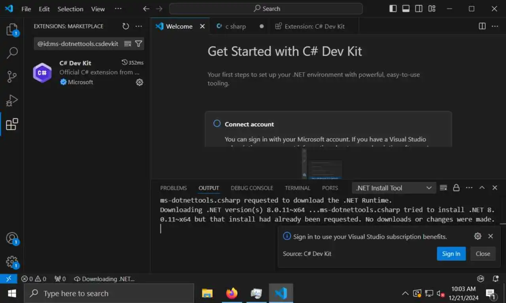The width and height of the screenshot is (506, 303).
Task: Click the C# status bar icon
Action: pyautogui.click(x=481, y=279)
